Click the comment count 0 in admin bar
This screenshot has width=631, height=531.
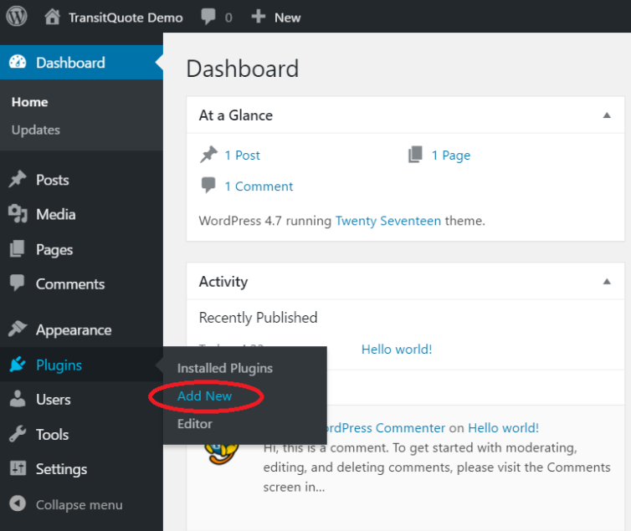coord(228,18)
